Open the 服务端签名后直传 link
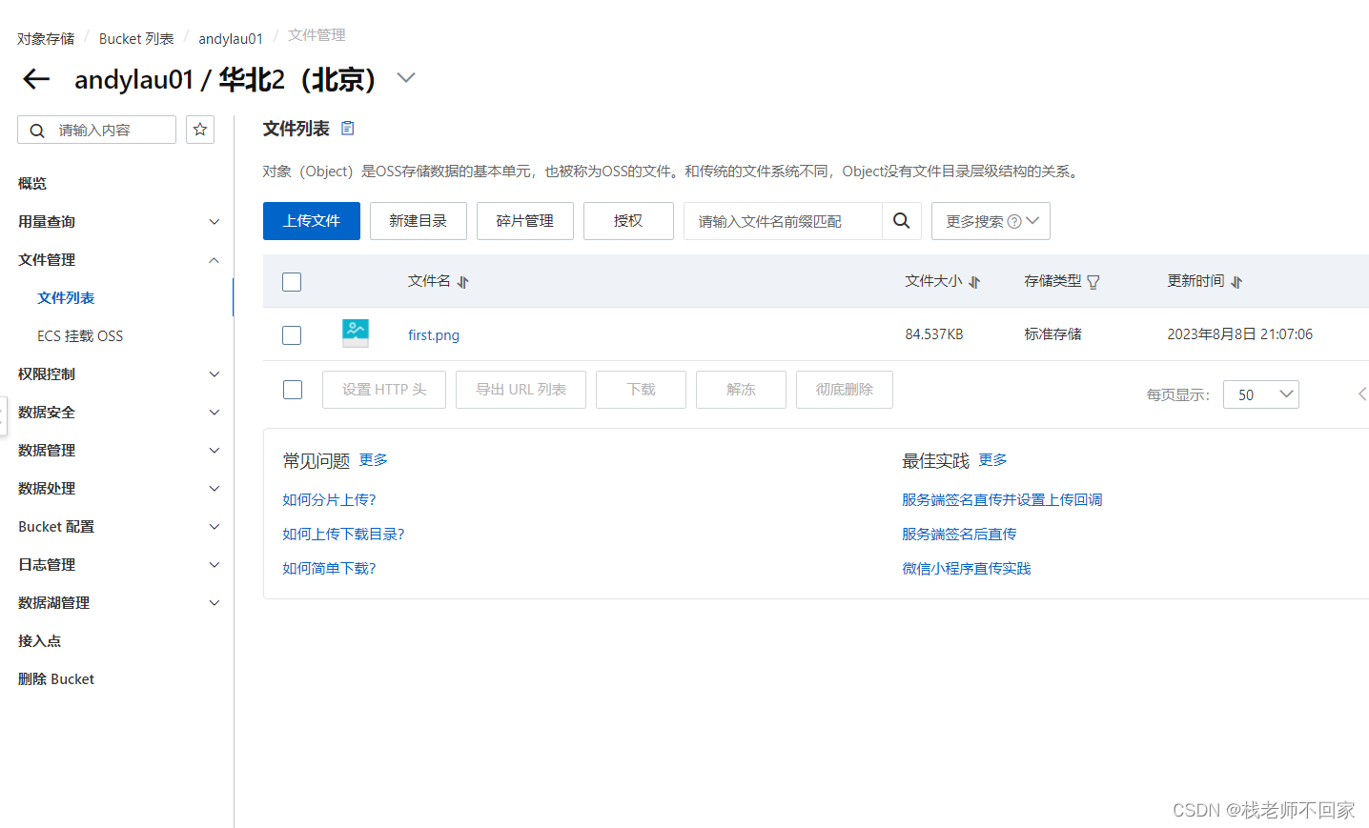 point(959,535)
